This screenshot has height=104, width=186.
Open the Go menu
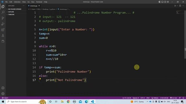point(28,2)
